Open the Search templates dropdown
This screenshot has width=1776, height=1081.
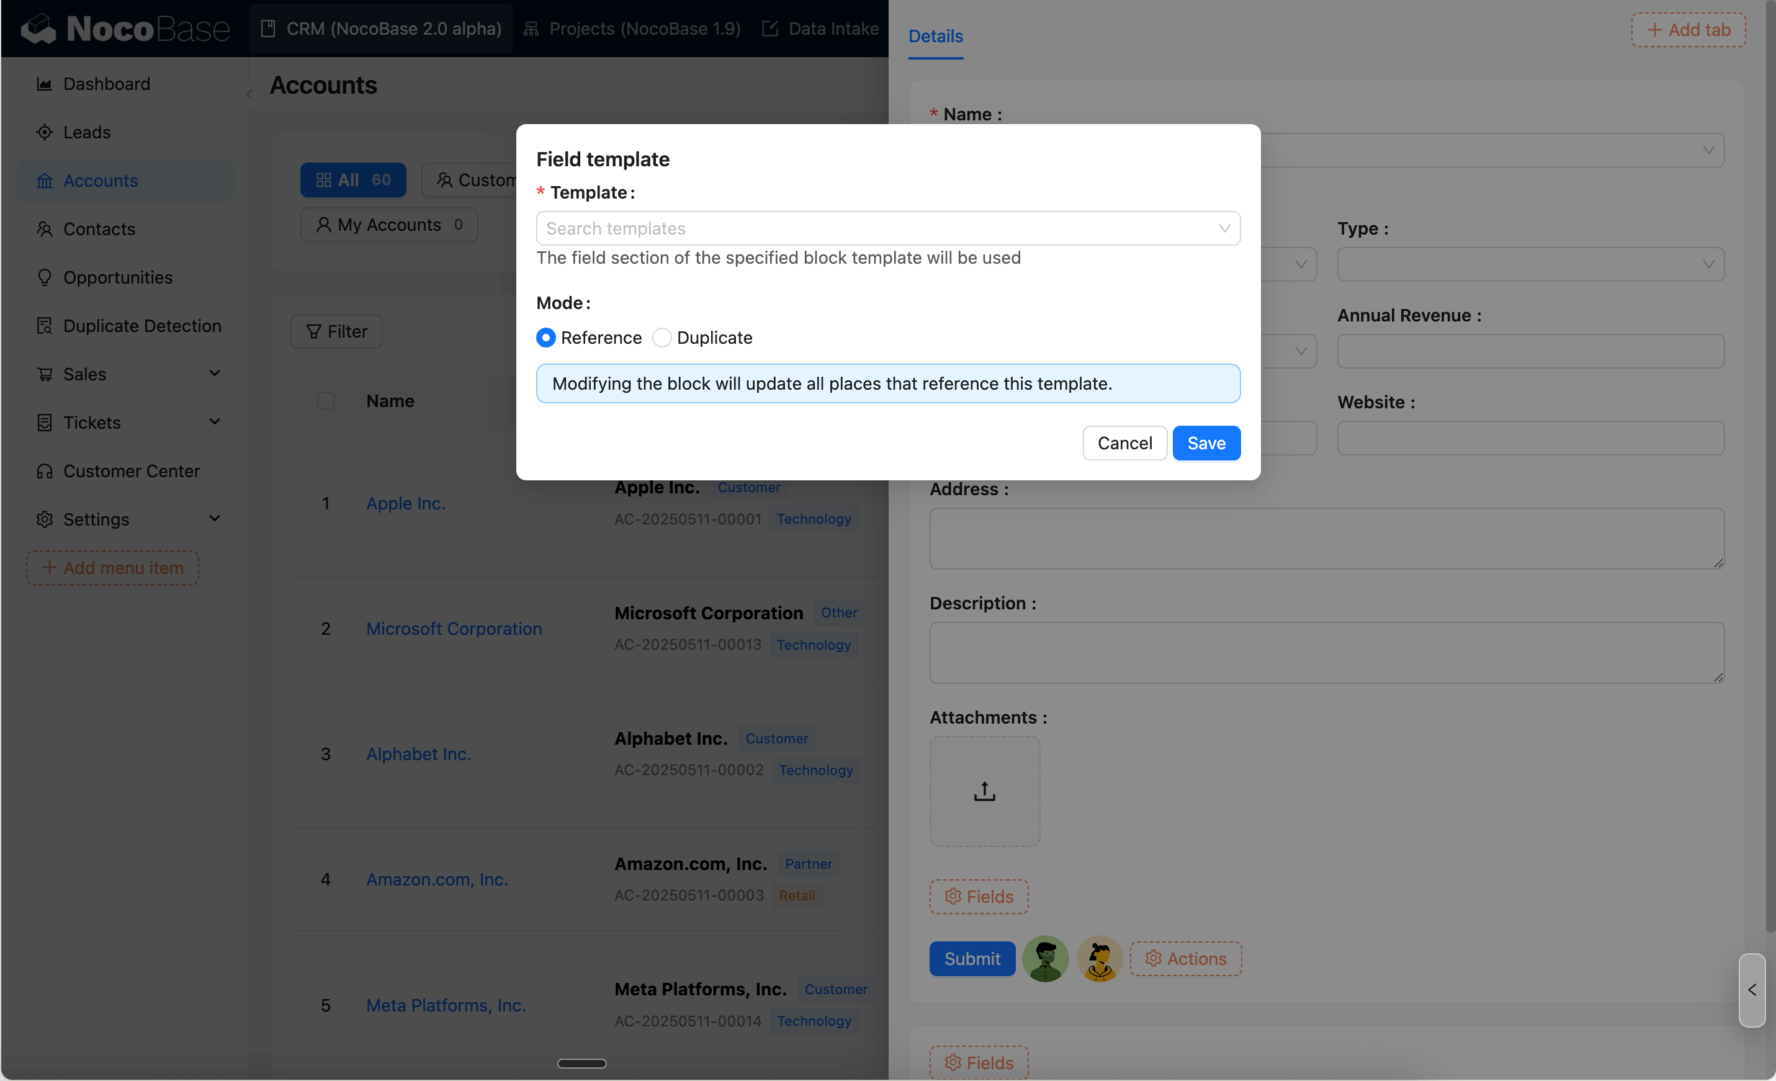coord(887,228)
